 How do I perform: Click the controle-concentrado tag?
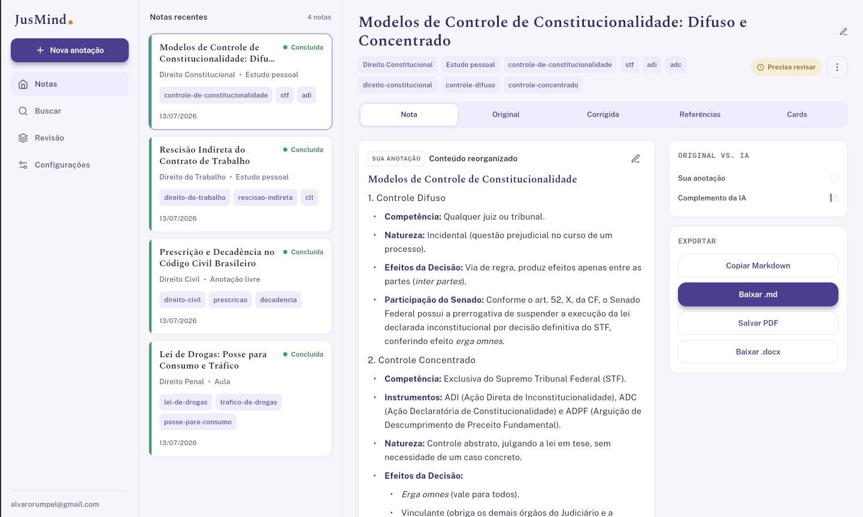pos(543,85)
